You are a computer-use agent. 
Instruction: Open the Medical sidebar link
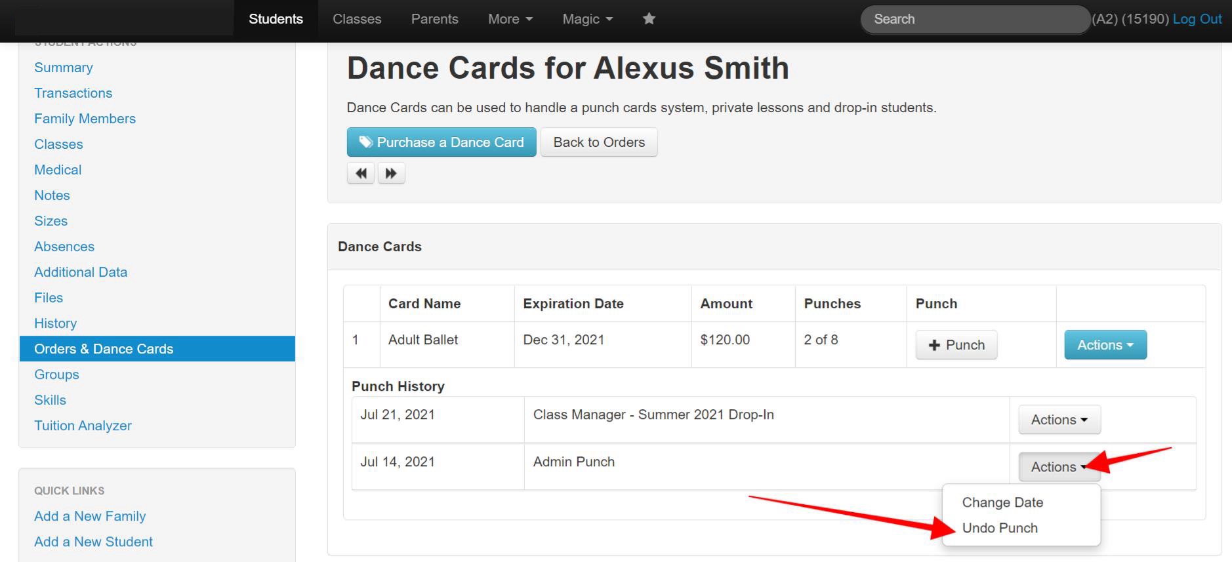tap(58, 170)
